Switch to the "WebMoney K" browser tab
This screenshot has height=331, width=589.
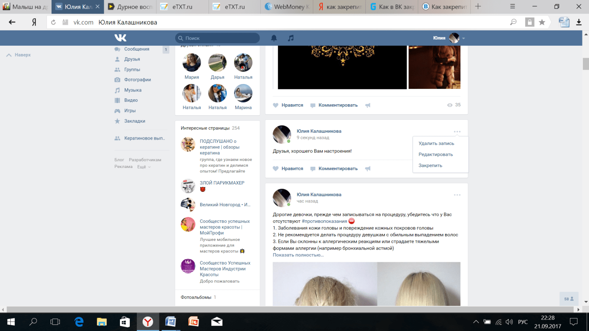coord(287,7)
